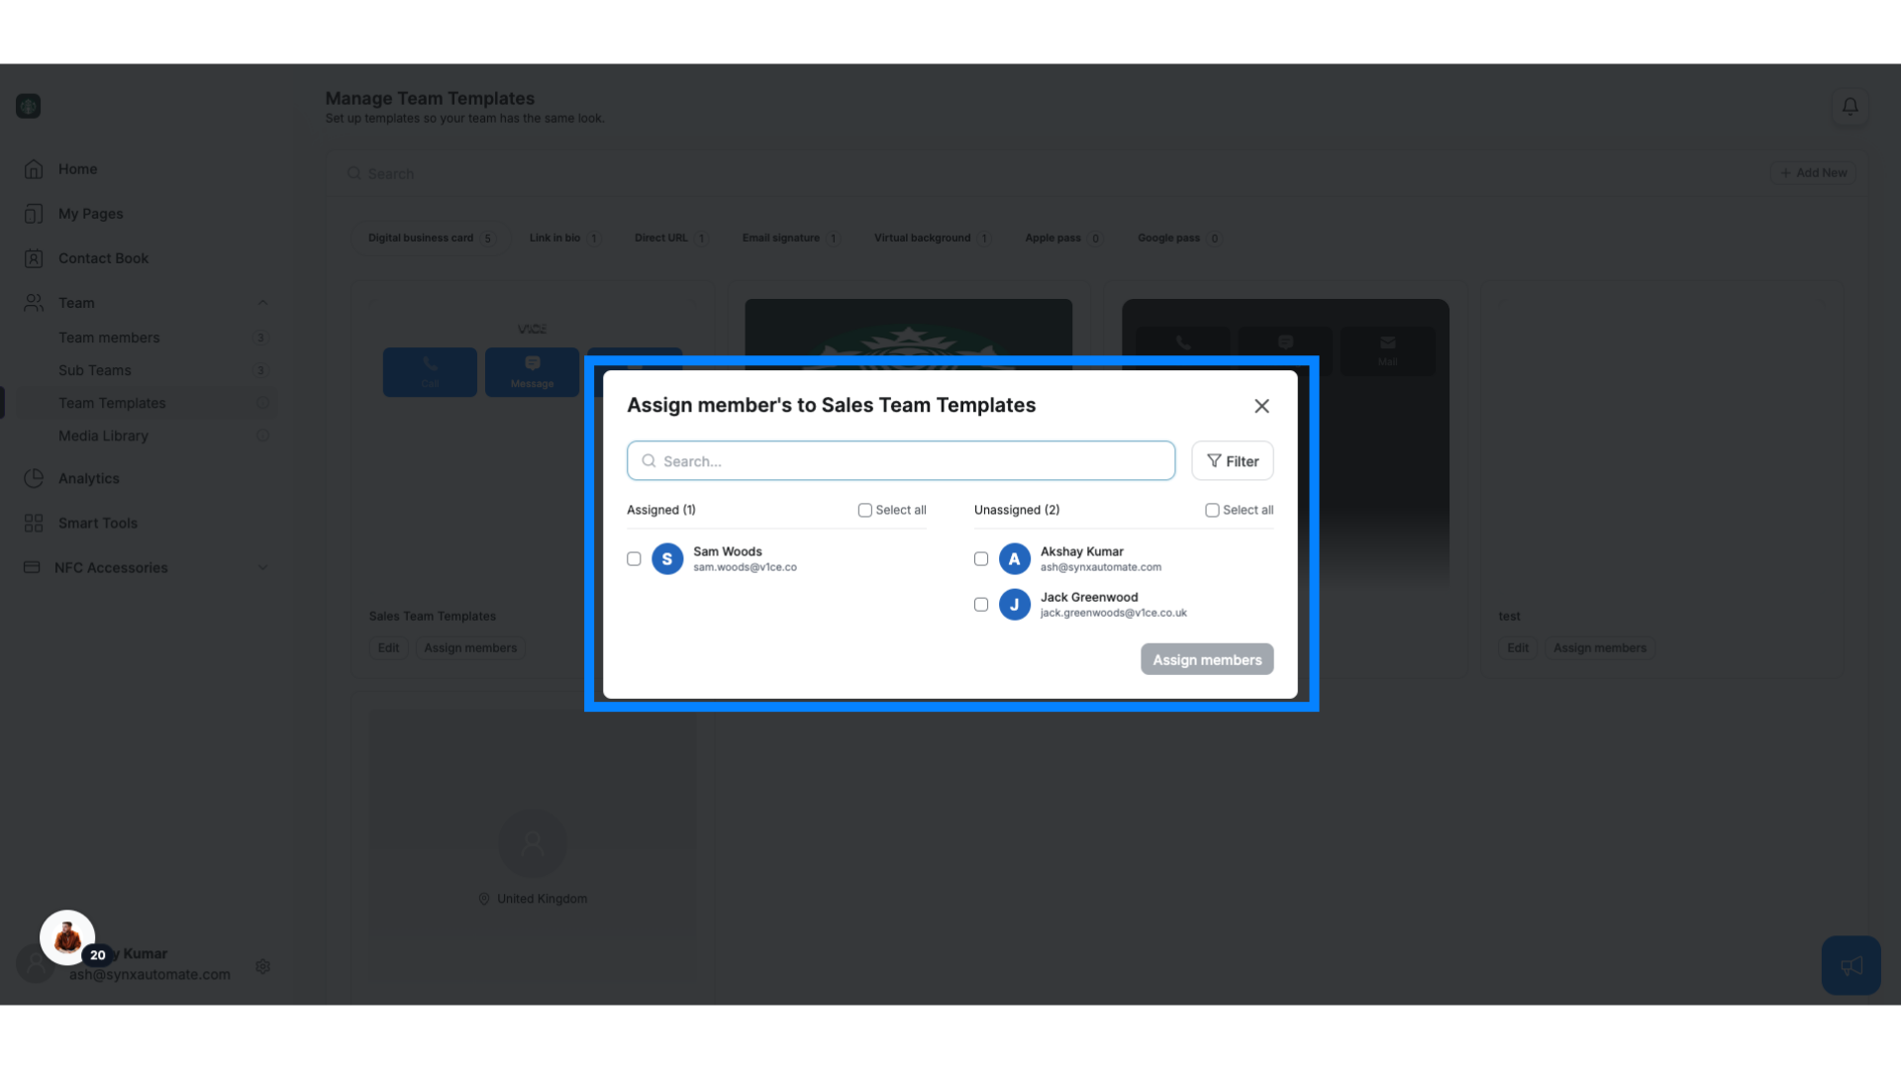This screenshot has width=1901, height=1069.
Task: Click the Home sidebar icon
Action: (34, 168)
